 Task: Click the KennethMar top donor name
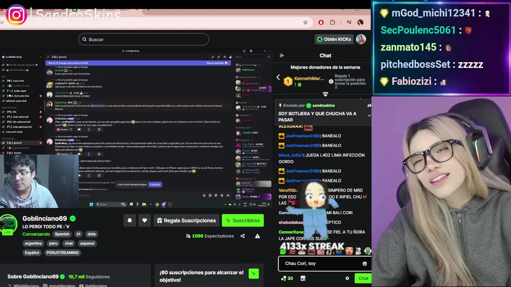coord(309,79)
